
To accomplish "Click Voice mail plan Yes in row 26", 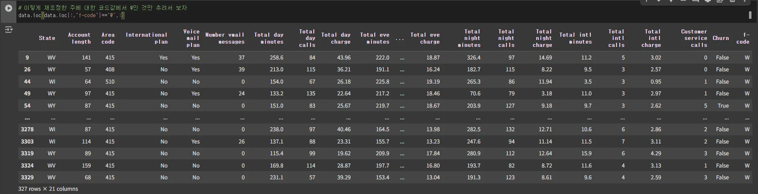I will click(196, 69).
